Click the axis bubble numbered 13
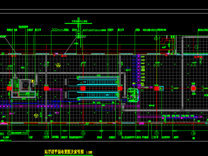The height and width of the screenshot is (156, 208). 10,133
